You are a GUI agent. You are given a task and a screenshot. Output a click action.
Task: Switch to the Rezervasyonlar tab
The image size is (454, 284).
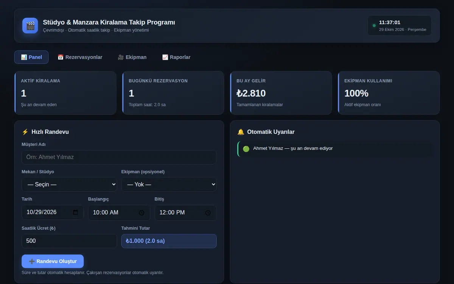point(80,57)
